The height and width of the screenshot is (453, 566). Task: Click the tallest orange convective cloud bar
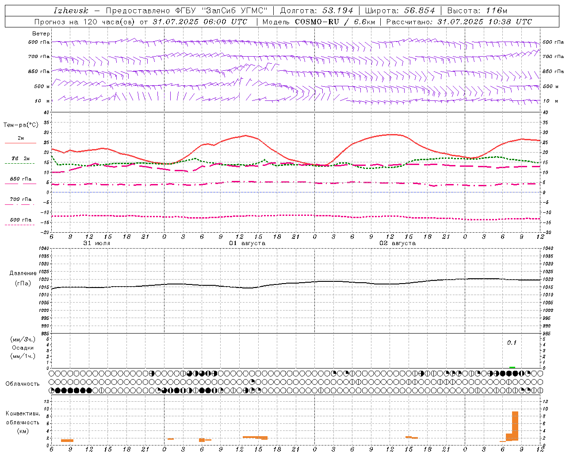click(515, 426)
